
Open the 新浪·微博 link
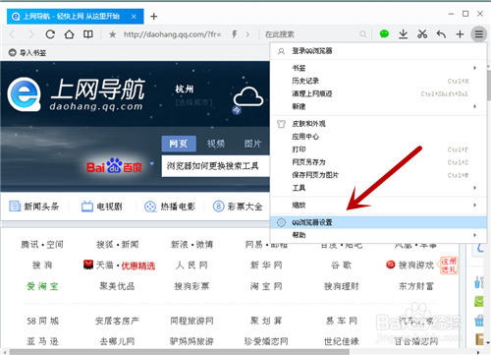(x=191, y=245)
